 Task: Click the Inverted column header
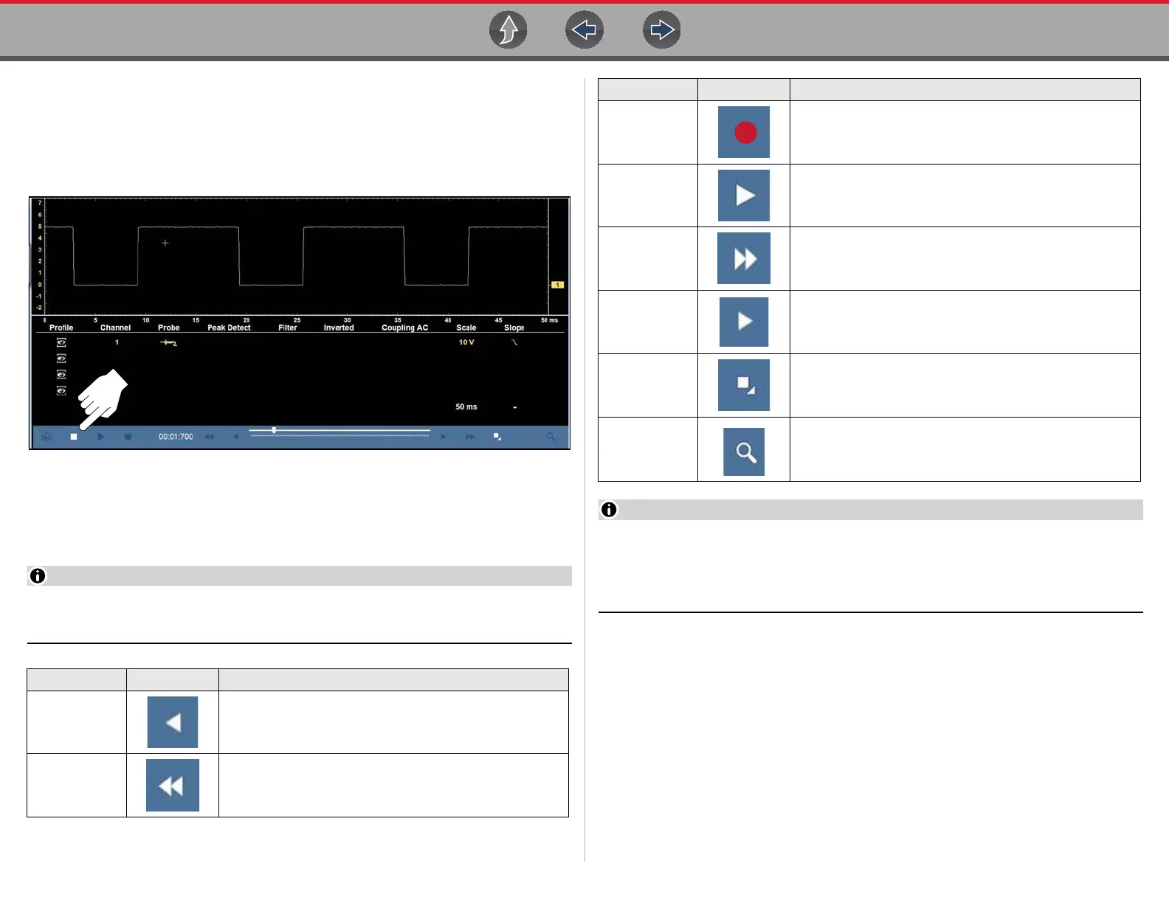(339, 328)
